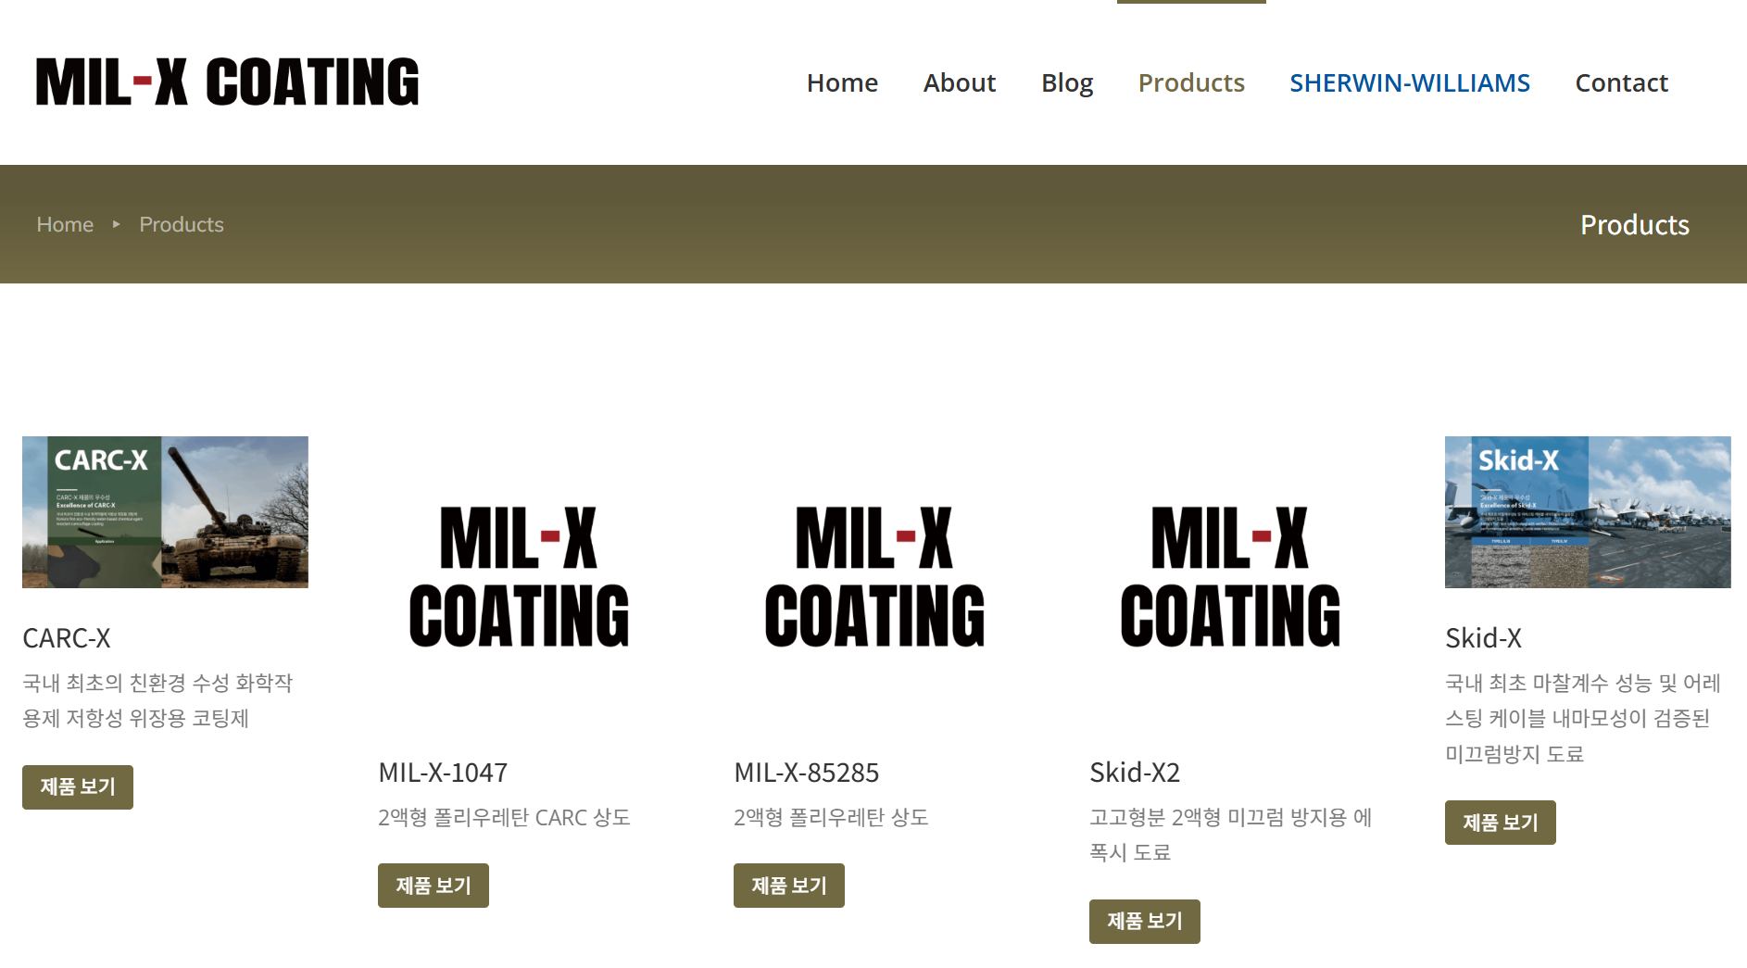Open the Blog menu link
The height and width of the screenshot is (968, 1747).
click(x=1066, y=82)
